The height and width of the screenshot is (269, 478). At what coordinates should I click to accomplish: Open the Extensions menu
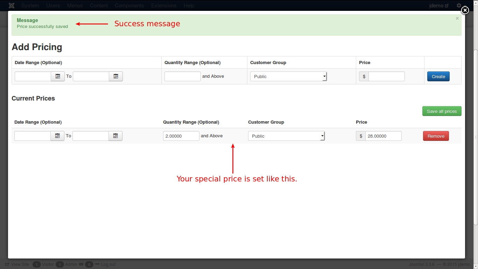click(164, 6)
